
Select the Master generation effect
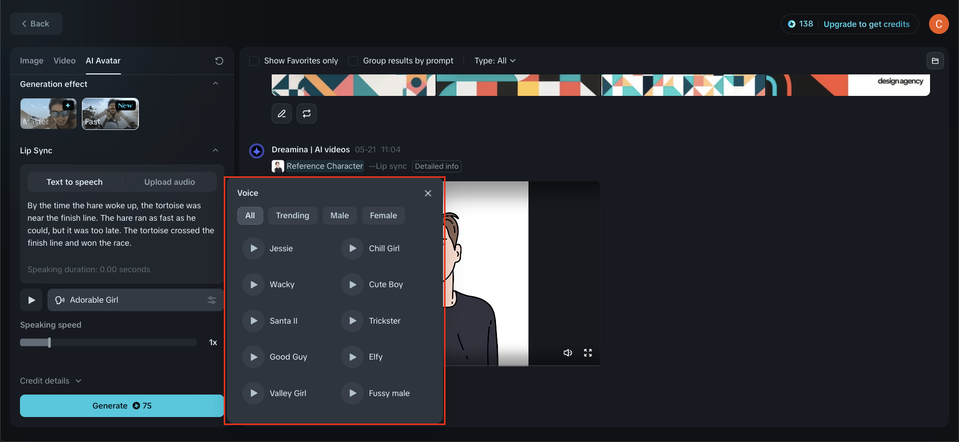click(x=48, y=114)
